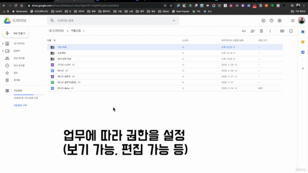Select the 기타 자료 folder row
308x173 pixels.
tap(165, 47)
